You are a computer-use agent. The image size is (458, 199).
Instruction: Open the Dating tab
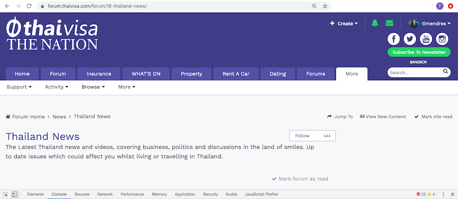[278, 74]
